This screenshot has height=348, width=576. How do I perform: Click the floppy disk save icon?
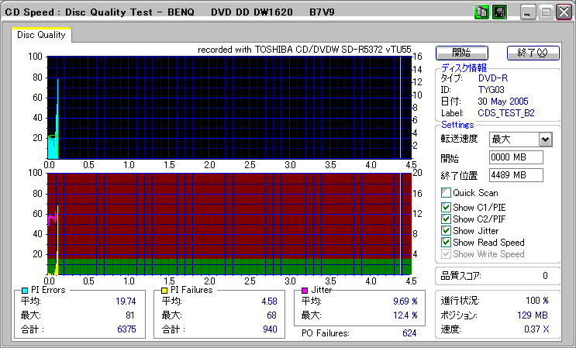[x=499, y=12]
